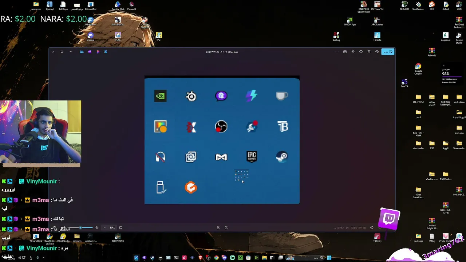Open the BakkesMod desktop shortcut

pos(91,6)
